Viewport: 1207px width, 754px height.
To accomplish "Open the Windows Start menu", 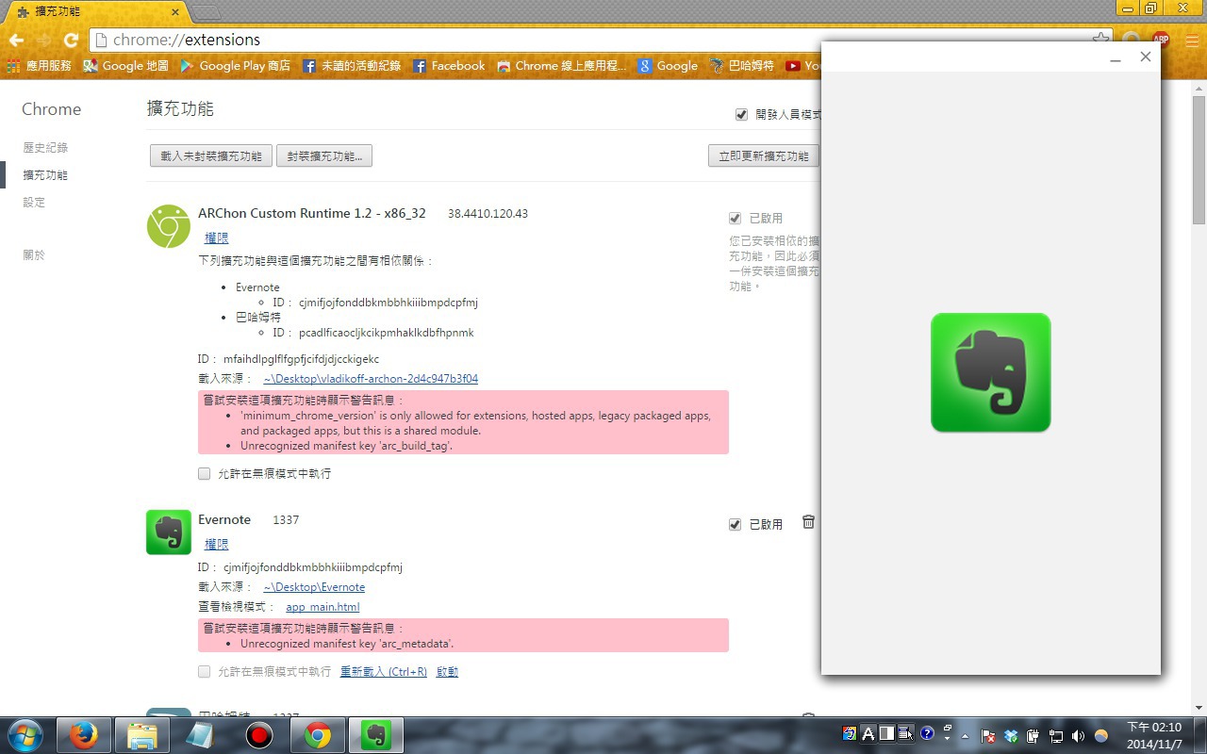I will point(25,735).
